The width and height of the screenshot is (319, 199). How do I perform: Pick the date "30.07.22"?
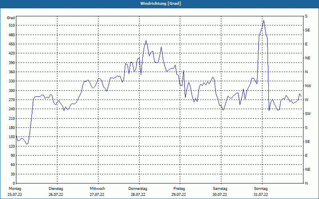click(220, 195)
